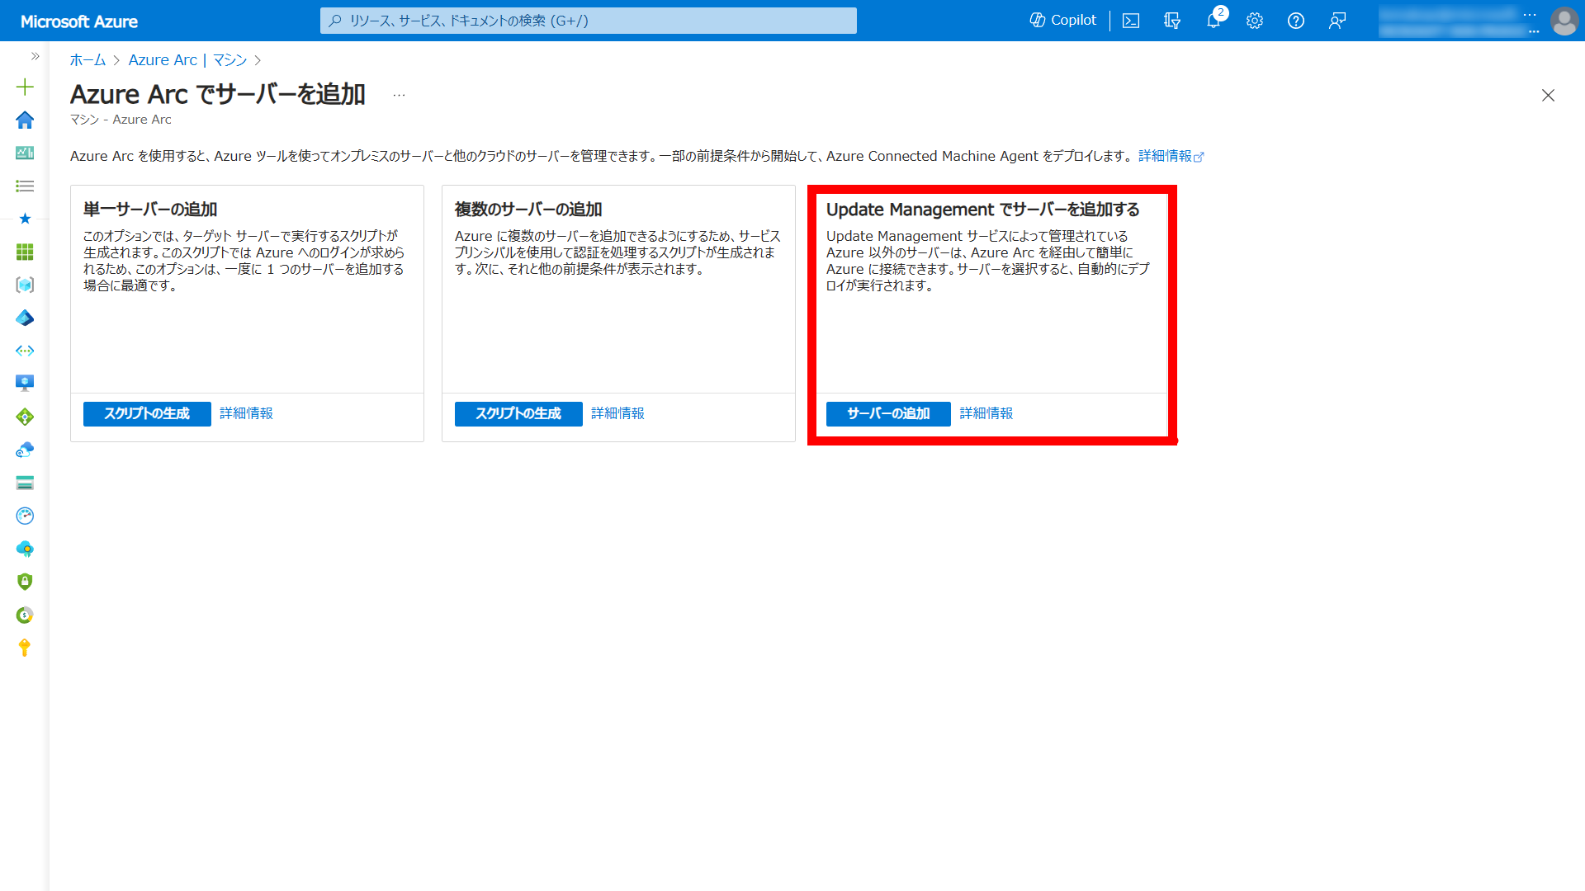
Task: Select the 単一サーバーの追加 card title
Action: click(x=150, y=210)
